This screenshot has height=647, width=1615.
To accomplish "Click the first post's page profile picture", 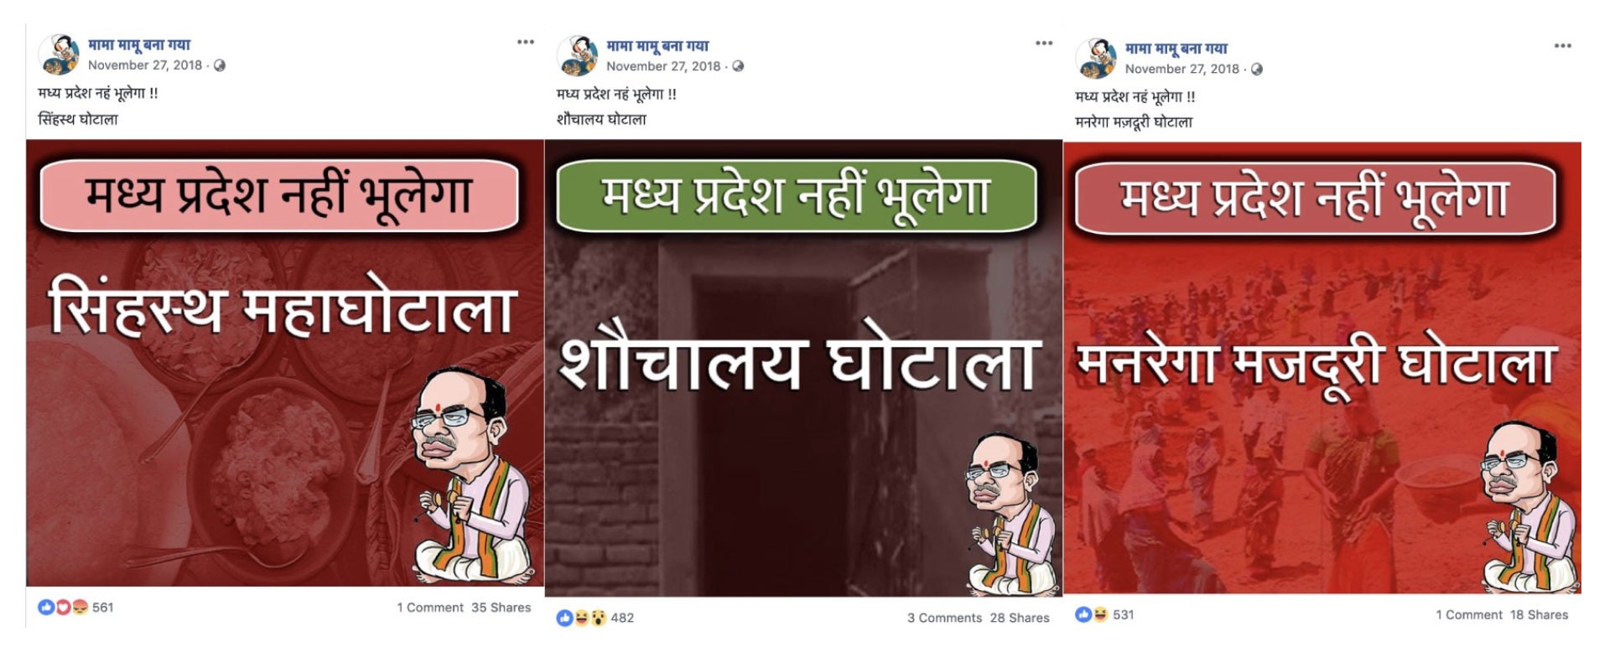I will tap(59, 54).
